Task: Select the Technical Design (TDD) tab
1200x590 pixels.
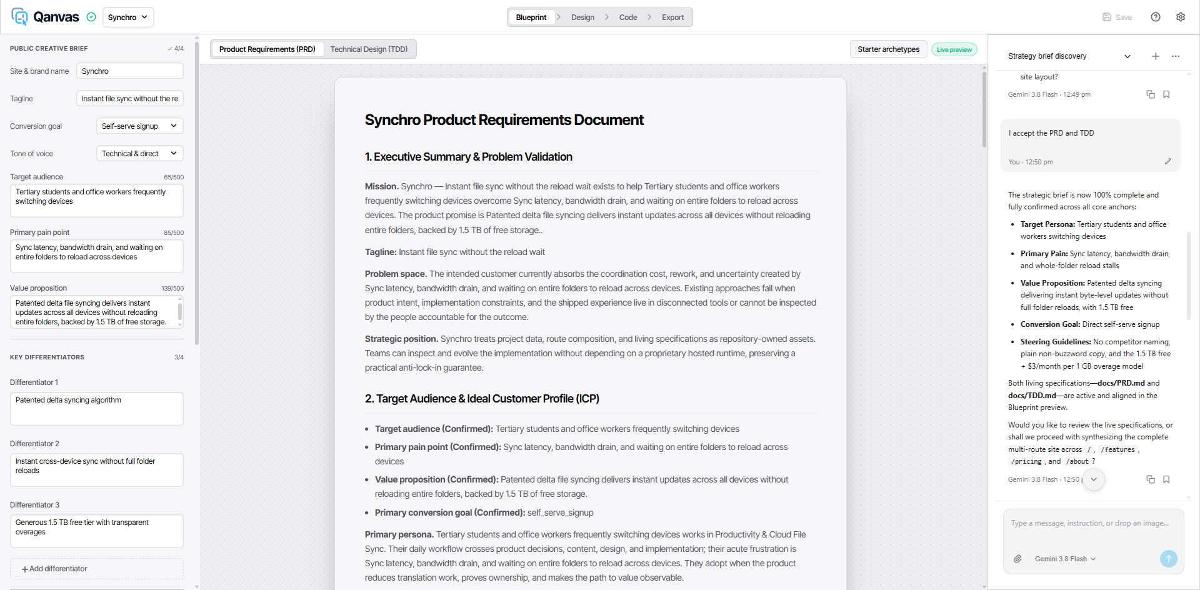Action: [x=369, y=49]
